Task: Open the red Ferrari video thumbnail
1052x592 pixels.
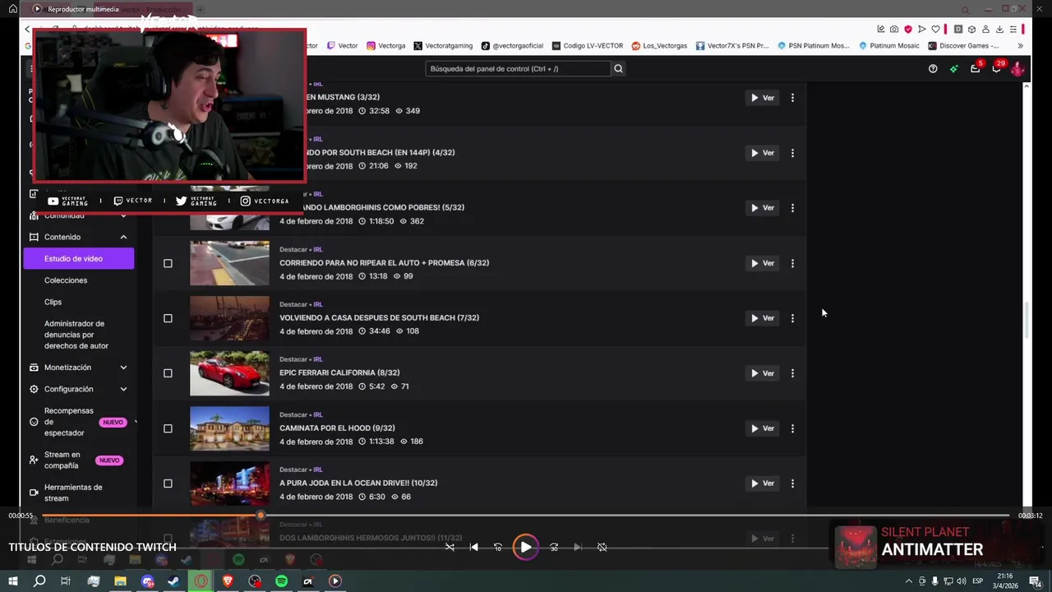Action: coord(229,373)
